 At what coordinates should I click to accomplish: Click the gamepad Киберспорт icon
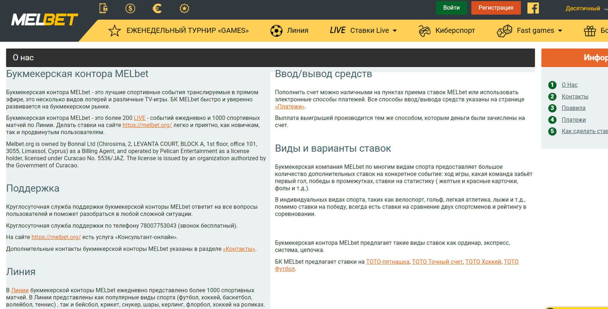pos(424,31)
